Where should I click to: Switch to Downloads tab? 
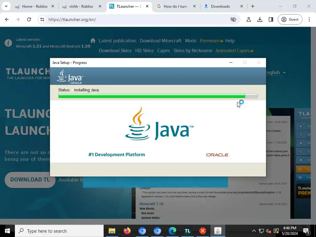220,6
